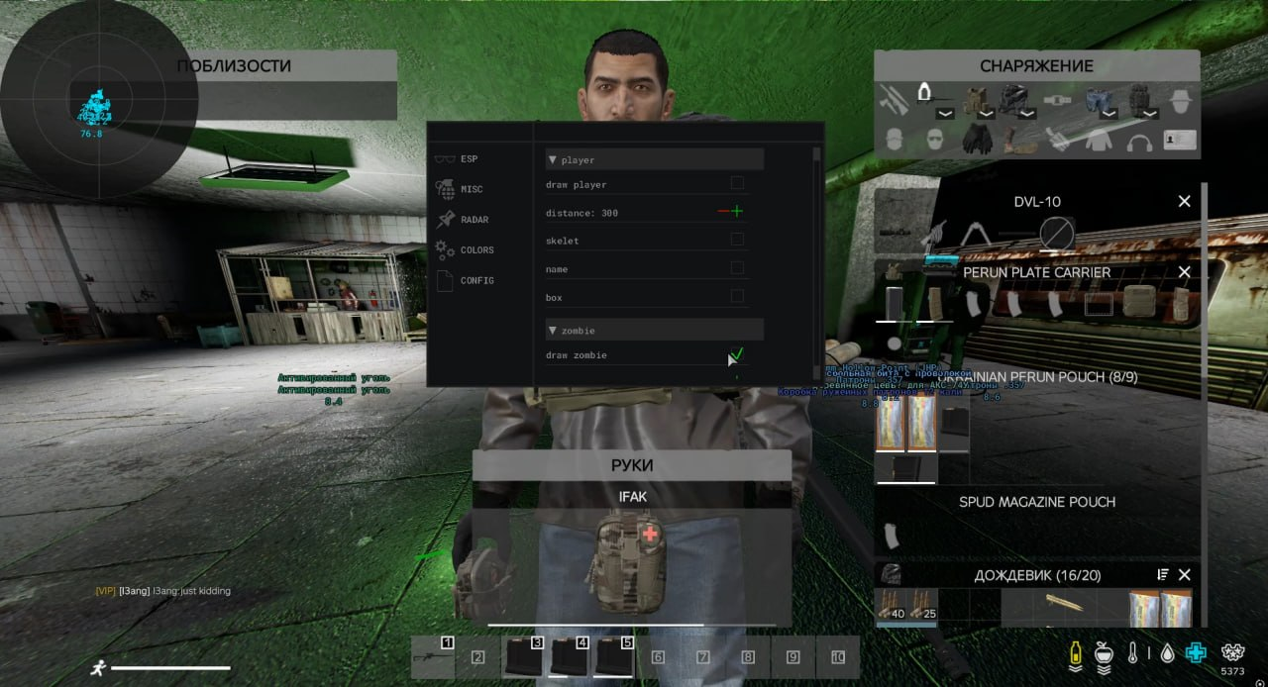
Task: Click the РУКИ panel header
Action: [x=632, y=465]
